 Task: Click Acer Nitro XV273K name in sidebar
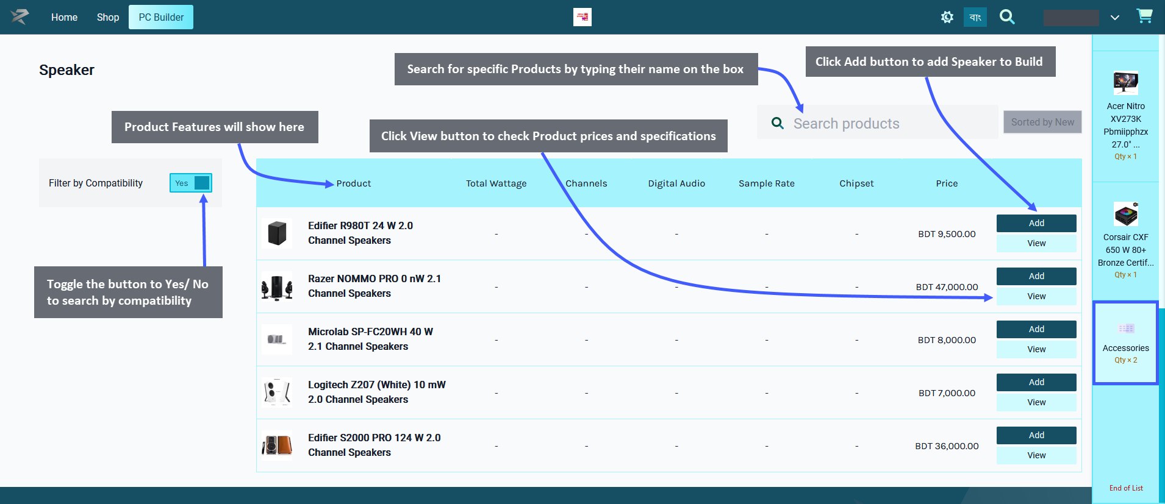1125,125
